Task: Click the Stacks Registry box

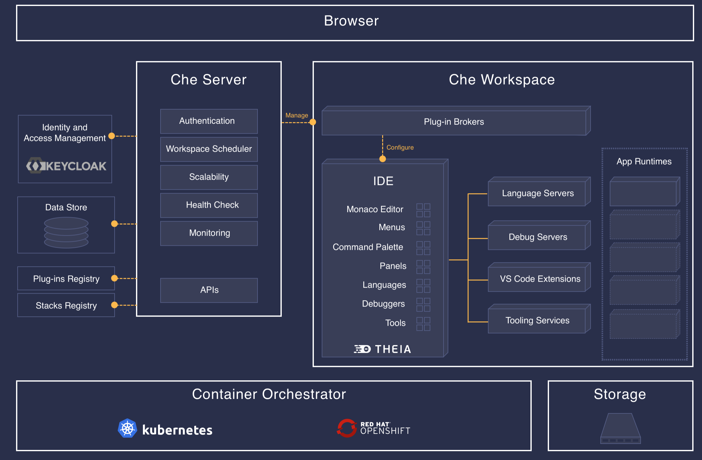Action: coord(66,306)
